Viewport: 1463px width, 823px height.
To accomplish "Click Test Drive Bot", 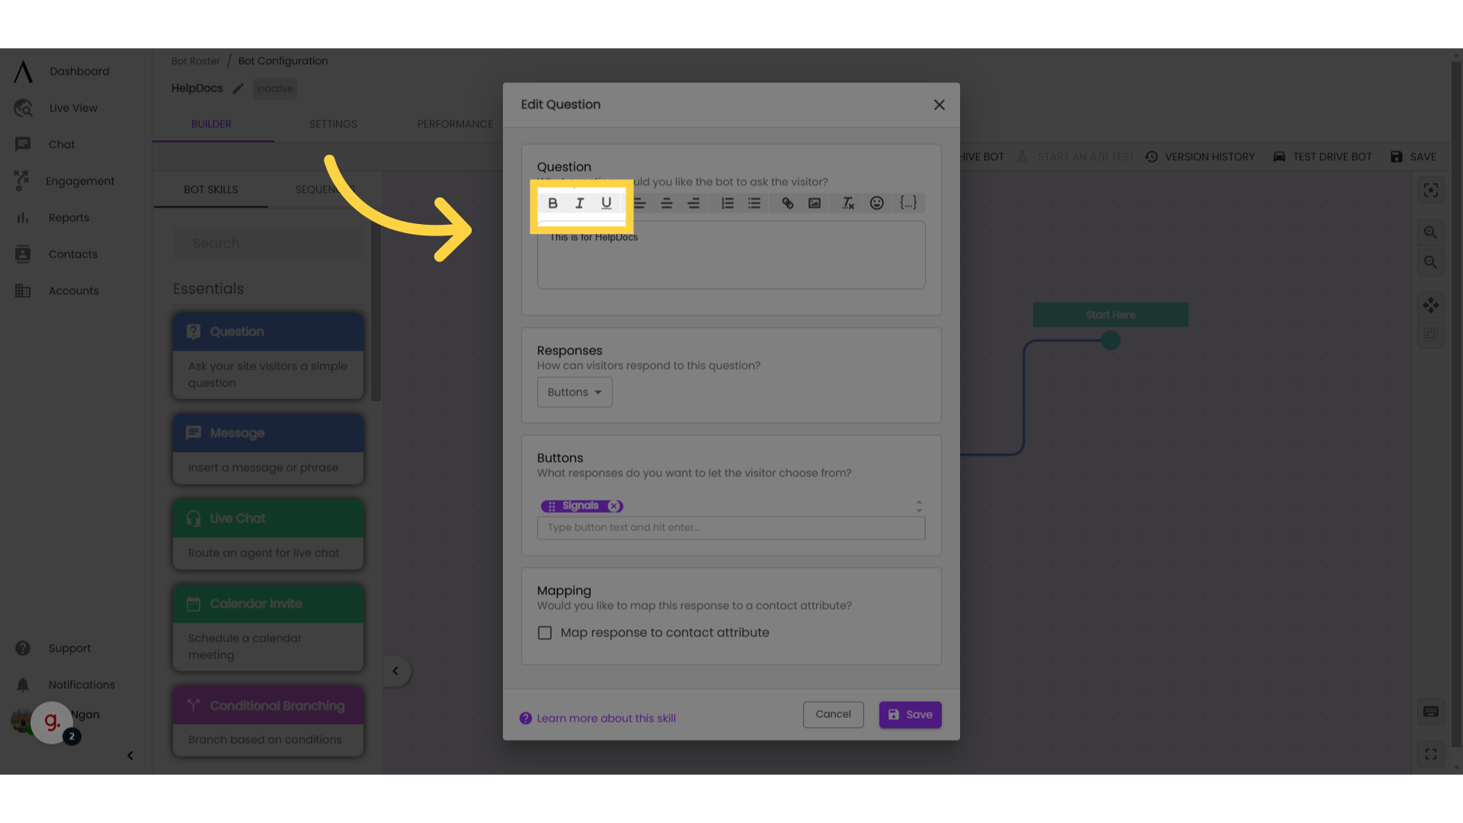I will (x=1322, y=157).
